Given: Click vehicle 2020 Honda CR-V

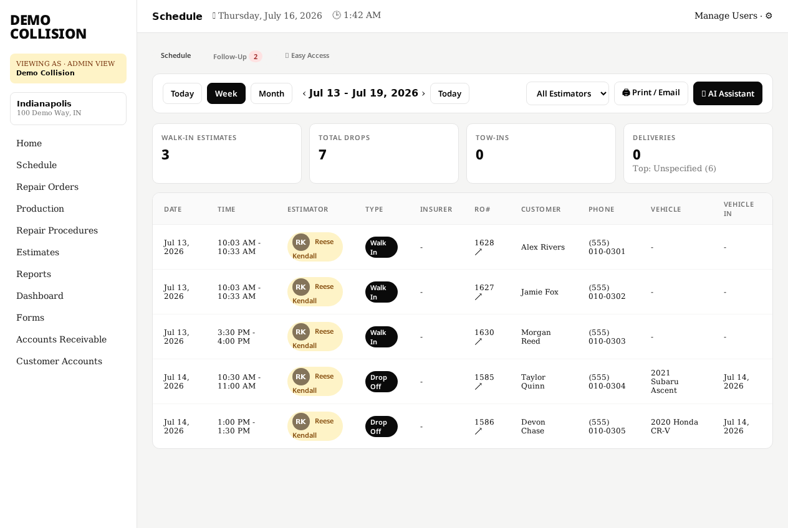Looking at the screenshot, I should point(675,427).
